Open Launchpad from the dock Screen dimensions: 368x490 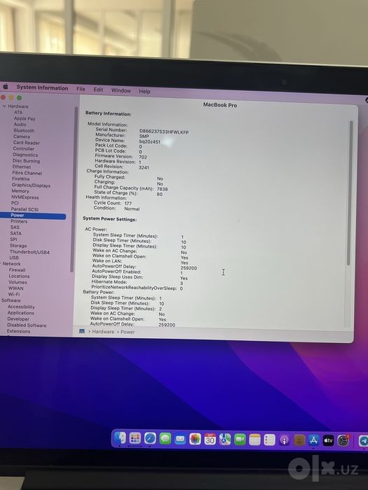coord(135,438)
